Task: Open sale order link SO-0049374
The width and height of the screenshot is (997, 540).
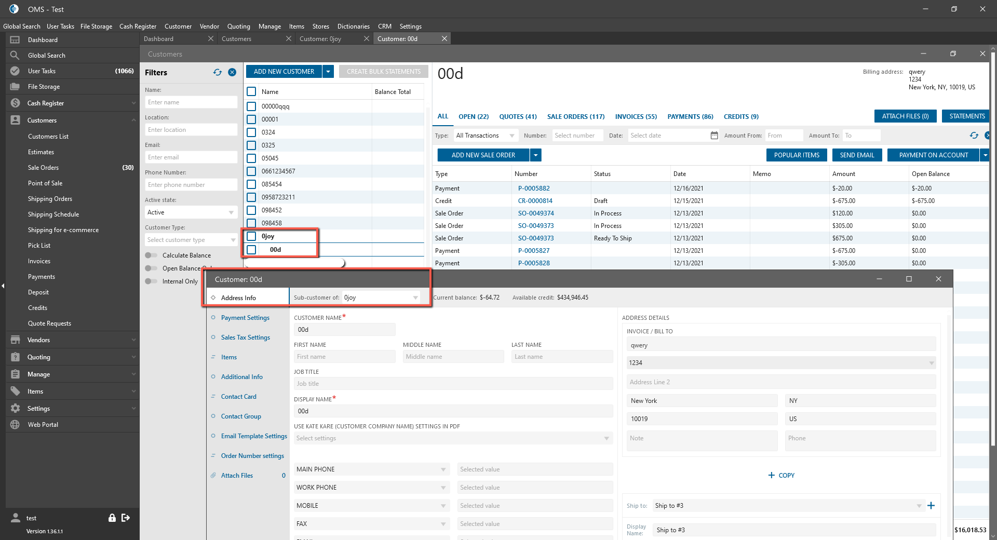Action: (x=536, y=213)
